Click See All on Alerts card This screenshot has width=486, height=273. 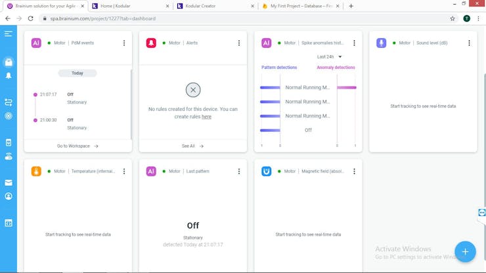coord(192,146)
